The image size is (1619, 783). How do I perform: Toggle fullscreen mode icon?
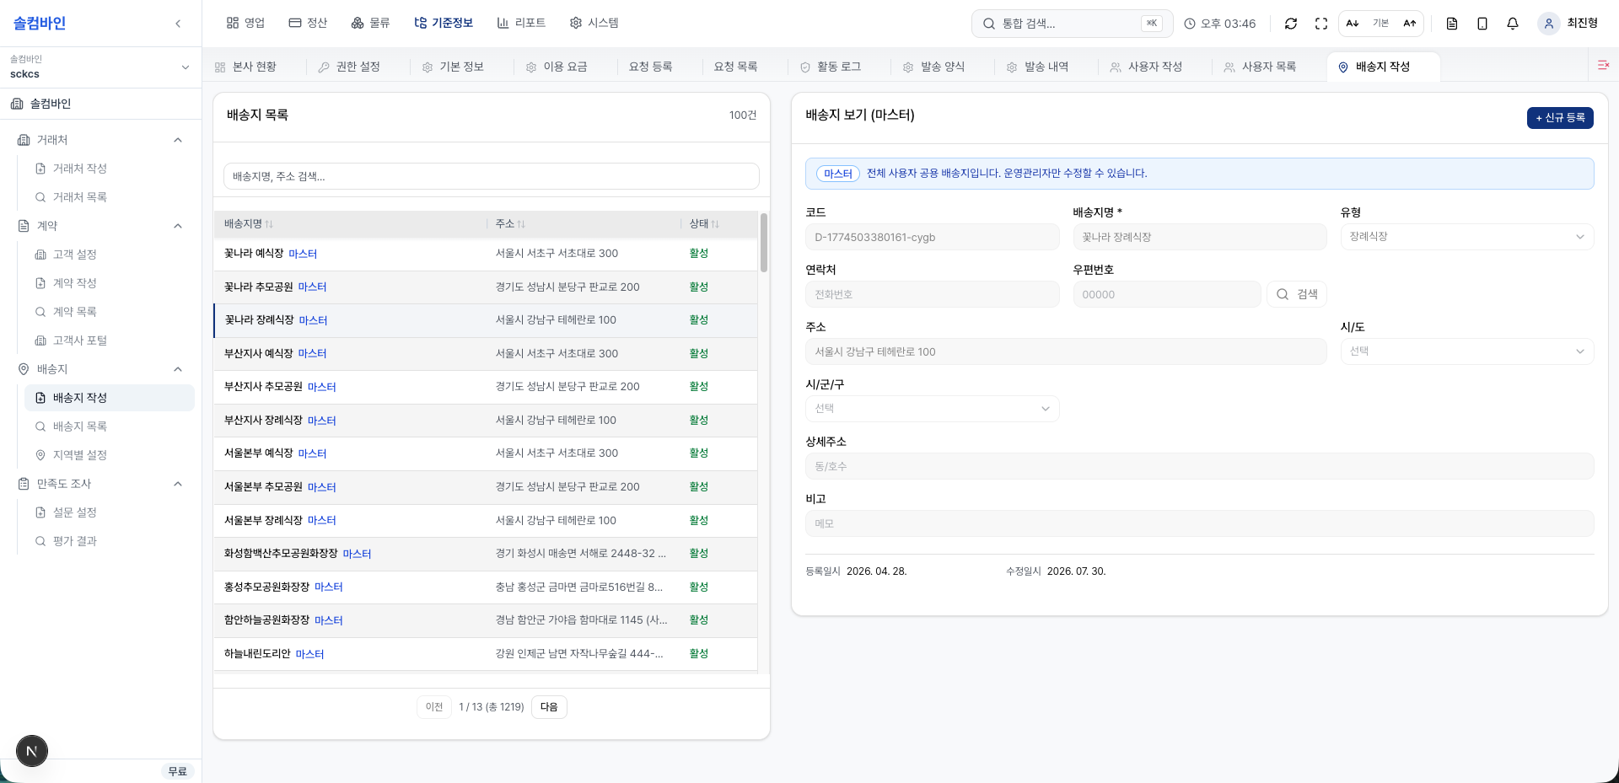click(x=1321, y=24)
